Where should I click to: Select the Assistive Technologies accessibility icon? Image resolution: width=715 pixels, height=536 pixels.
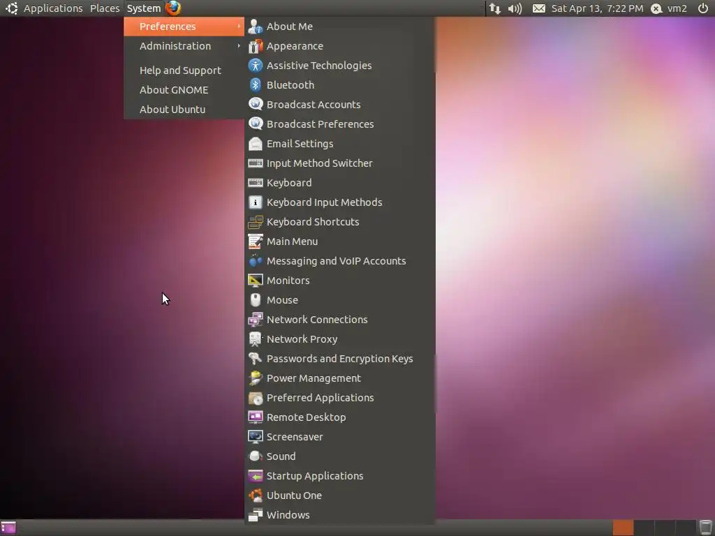point(256,66)
